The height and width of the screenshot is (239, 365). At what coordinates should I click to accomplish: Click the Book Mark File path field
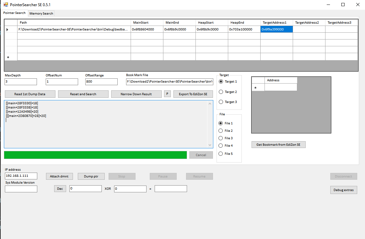click(x=170, y=82)
